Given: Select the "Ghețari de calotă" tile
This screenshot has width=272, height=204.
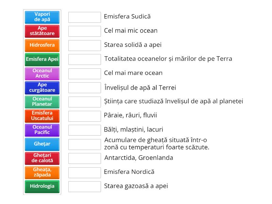Looking at the screenshot, I should pos(42,158).
